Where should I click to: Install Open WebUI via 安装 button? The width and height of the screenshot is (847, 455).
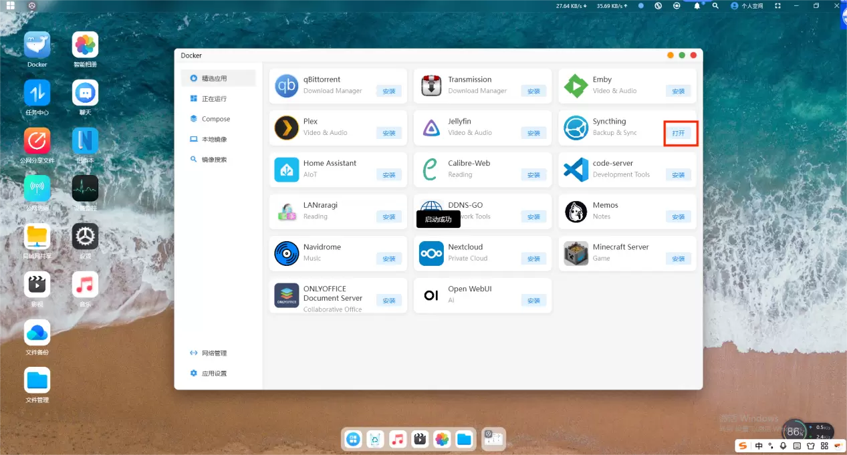click(533, 301)
